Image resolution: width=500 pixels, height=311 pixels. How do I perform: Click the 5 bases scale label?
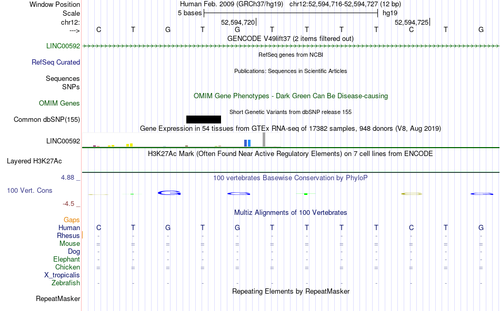[x=189, y=13]
